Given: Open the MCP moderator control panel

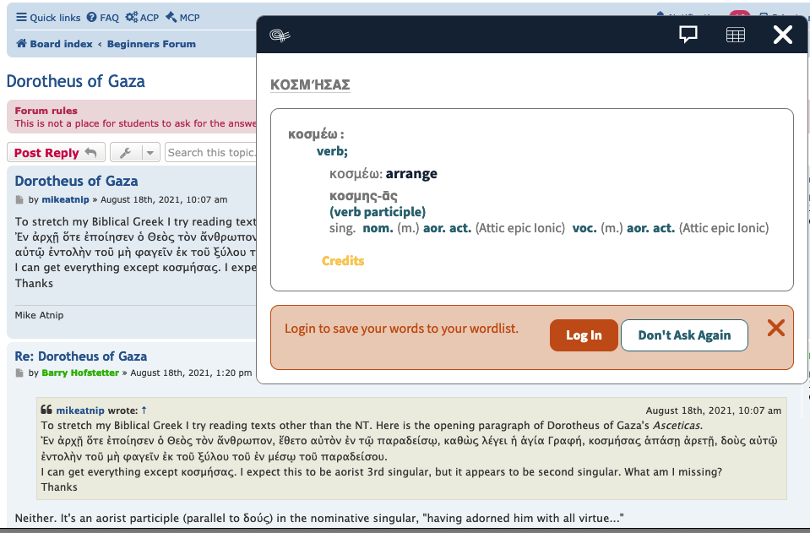Looking at the screenshot, I should pyautogui.click(x=182, y=18).
